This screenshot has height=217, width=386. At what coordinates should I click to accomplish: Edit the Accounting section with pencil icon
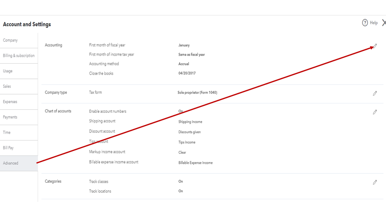click(x=375, y=46)
